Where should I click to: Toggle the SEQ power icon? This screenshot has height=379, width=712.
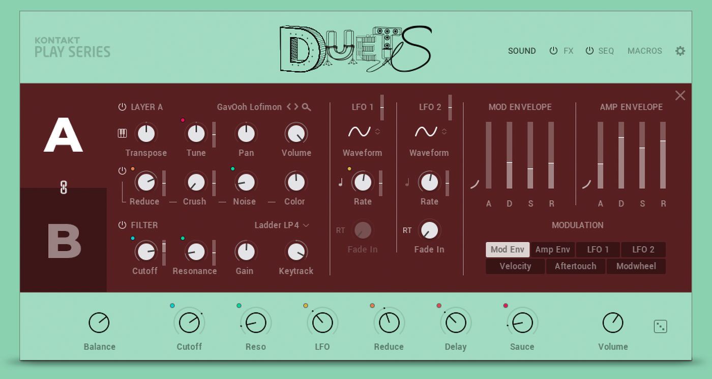[589, 51]
